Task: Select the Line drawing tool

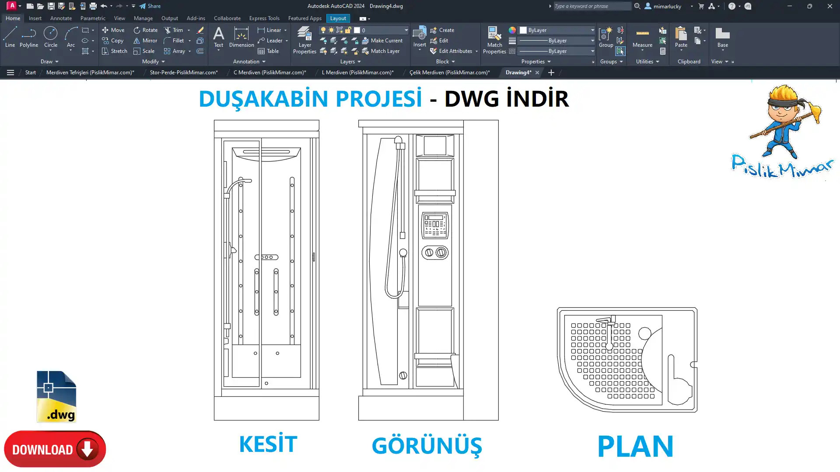Action: point(10,37)
